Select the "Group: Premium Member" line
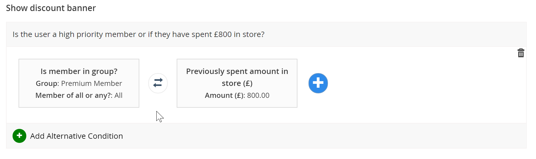Screen dimensions: 536x159 tap(79, 83)
